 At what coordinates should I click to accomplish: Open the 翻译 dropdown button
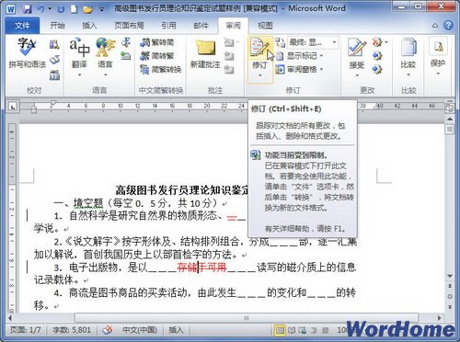[x=79, y=57]
